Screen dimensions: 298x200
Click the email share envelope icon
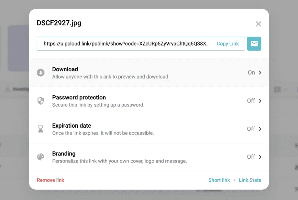tap(254, 44)
